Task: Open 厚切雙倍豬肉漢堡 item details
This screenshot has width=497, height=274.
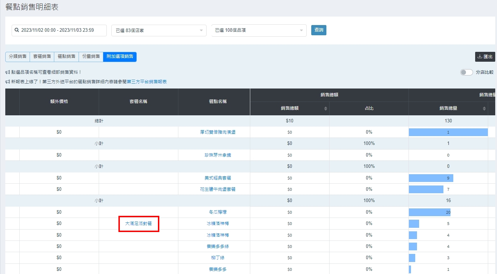Action: (x=217, y=132)
